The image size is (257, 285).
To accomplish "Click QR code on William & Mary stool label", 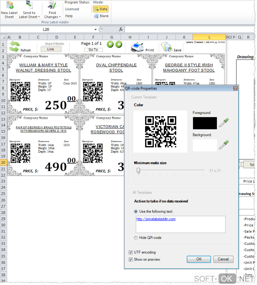I will tap(20, 91).
